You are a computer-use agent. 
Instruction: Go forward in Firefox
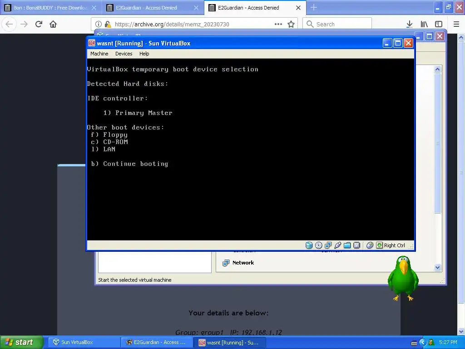[x=24, y=24]
